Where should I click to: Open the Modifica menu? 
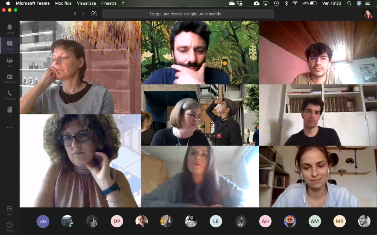63,3
